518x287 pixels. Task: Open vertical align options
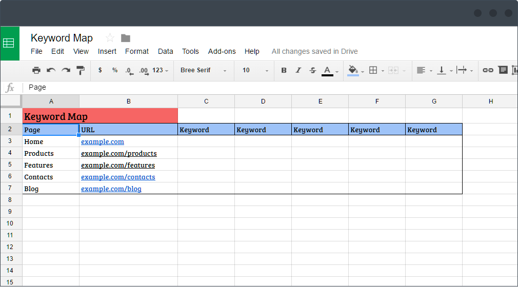[442, 70]
